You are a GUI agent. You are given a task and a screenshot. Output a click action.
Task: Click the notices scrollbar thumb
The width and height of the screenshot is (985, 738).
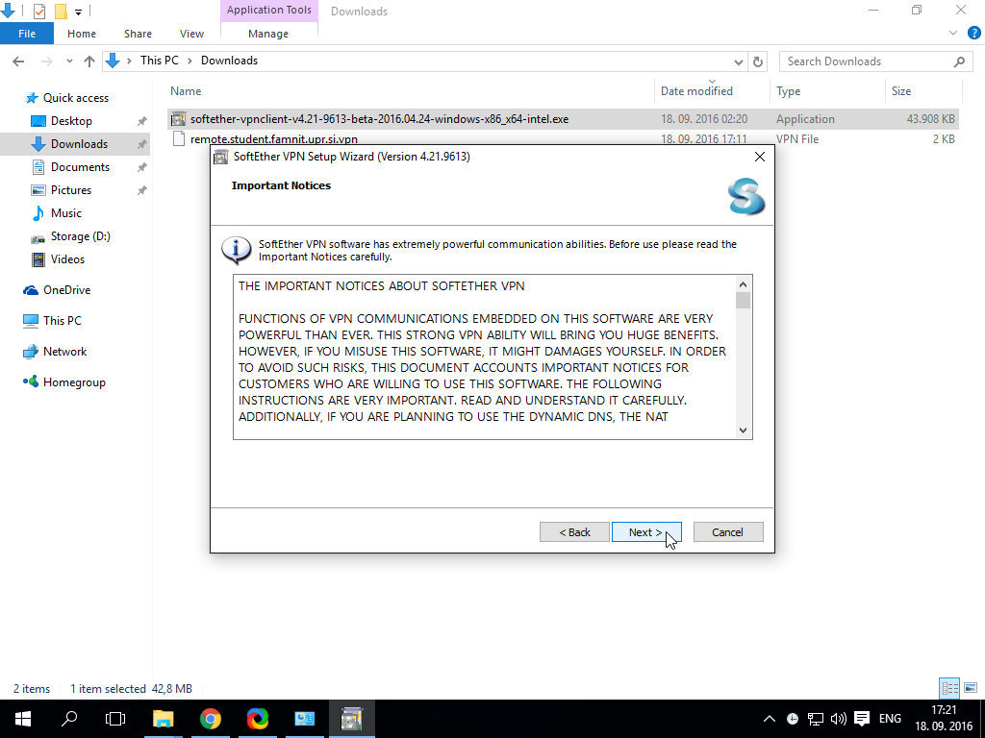point(744,300)
